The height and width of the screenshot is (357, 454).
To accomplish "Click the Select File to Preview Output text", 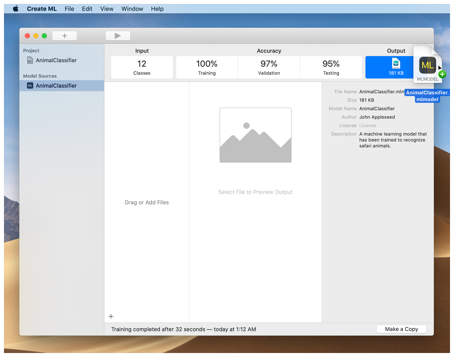I will pos(255,192).
